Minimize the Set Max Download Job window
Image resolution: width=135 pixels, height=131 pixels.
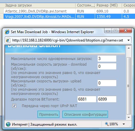pos(108,30)
